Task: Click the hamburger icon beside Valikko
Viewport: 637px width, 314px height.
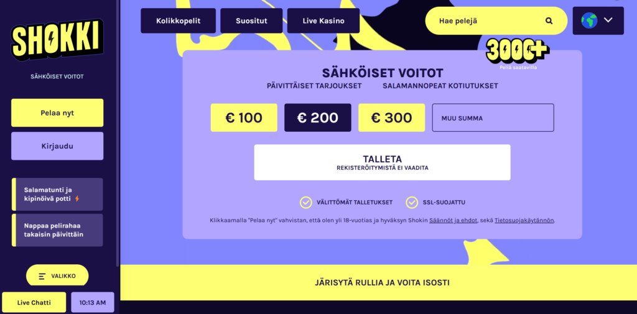Action: point(42,276)
